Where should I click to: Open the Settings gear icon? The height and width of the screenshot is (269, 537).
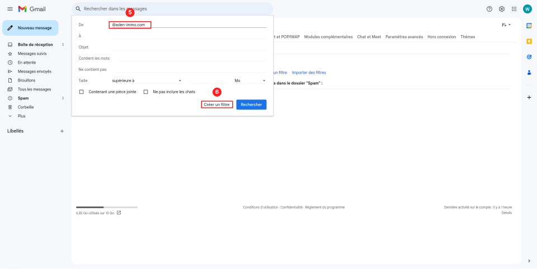tap(502, 9)
